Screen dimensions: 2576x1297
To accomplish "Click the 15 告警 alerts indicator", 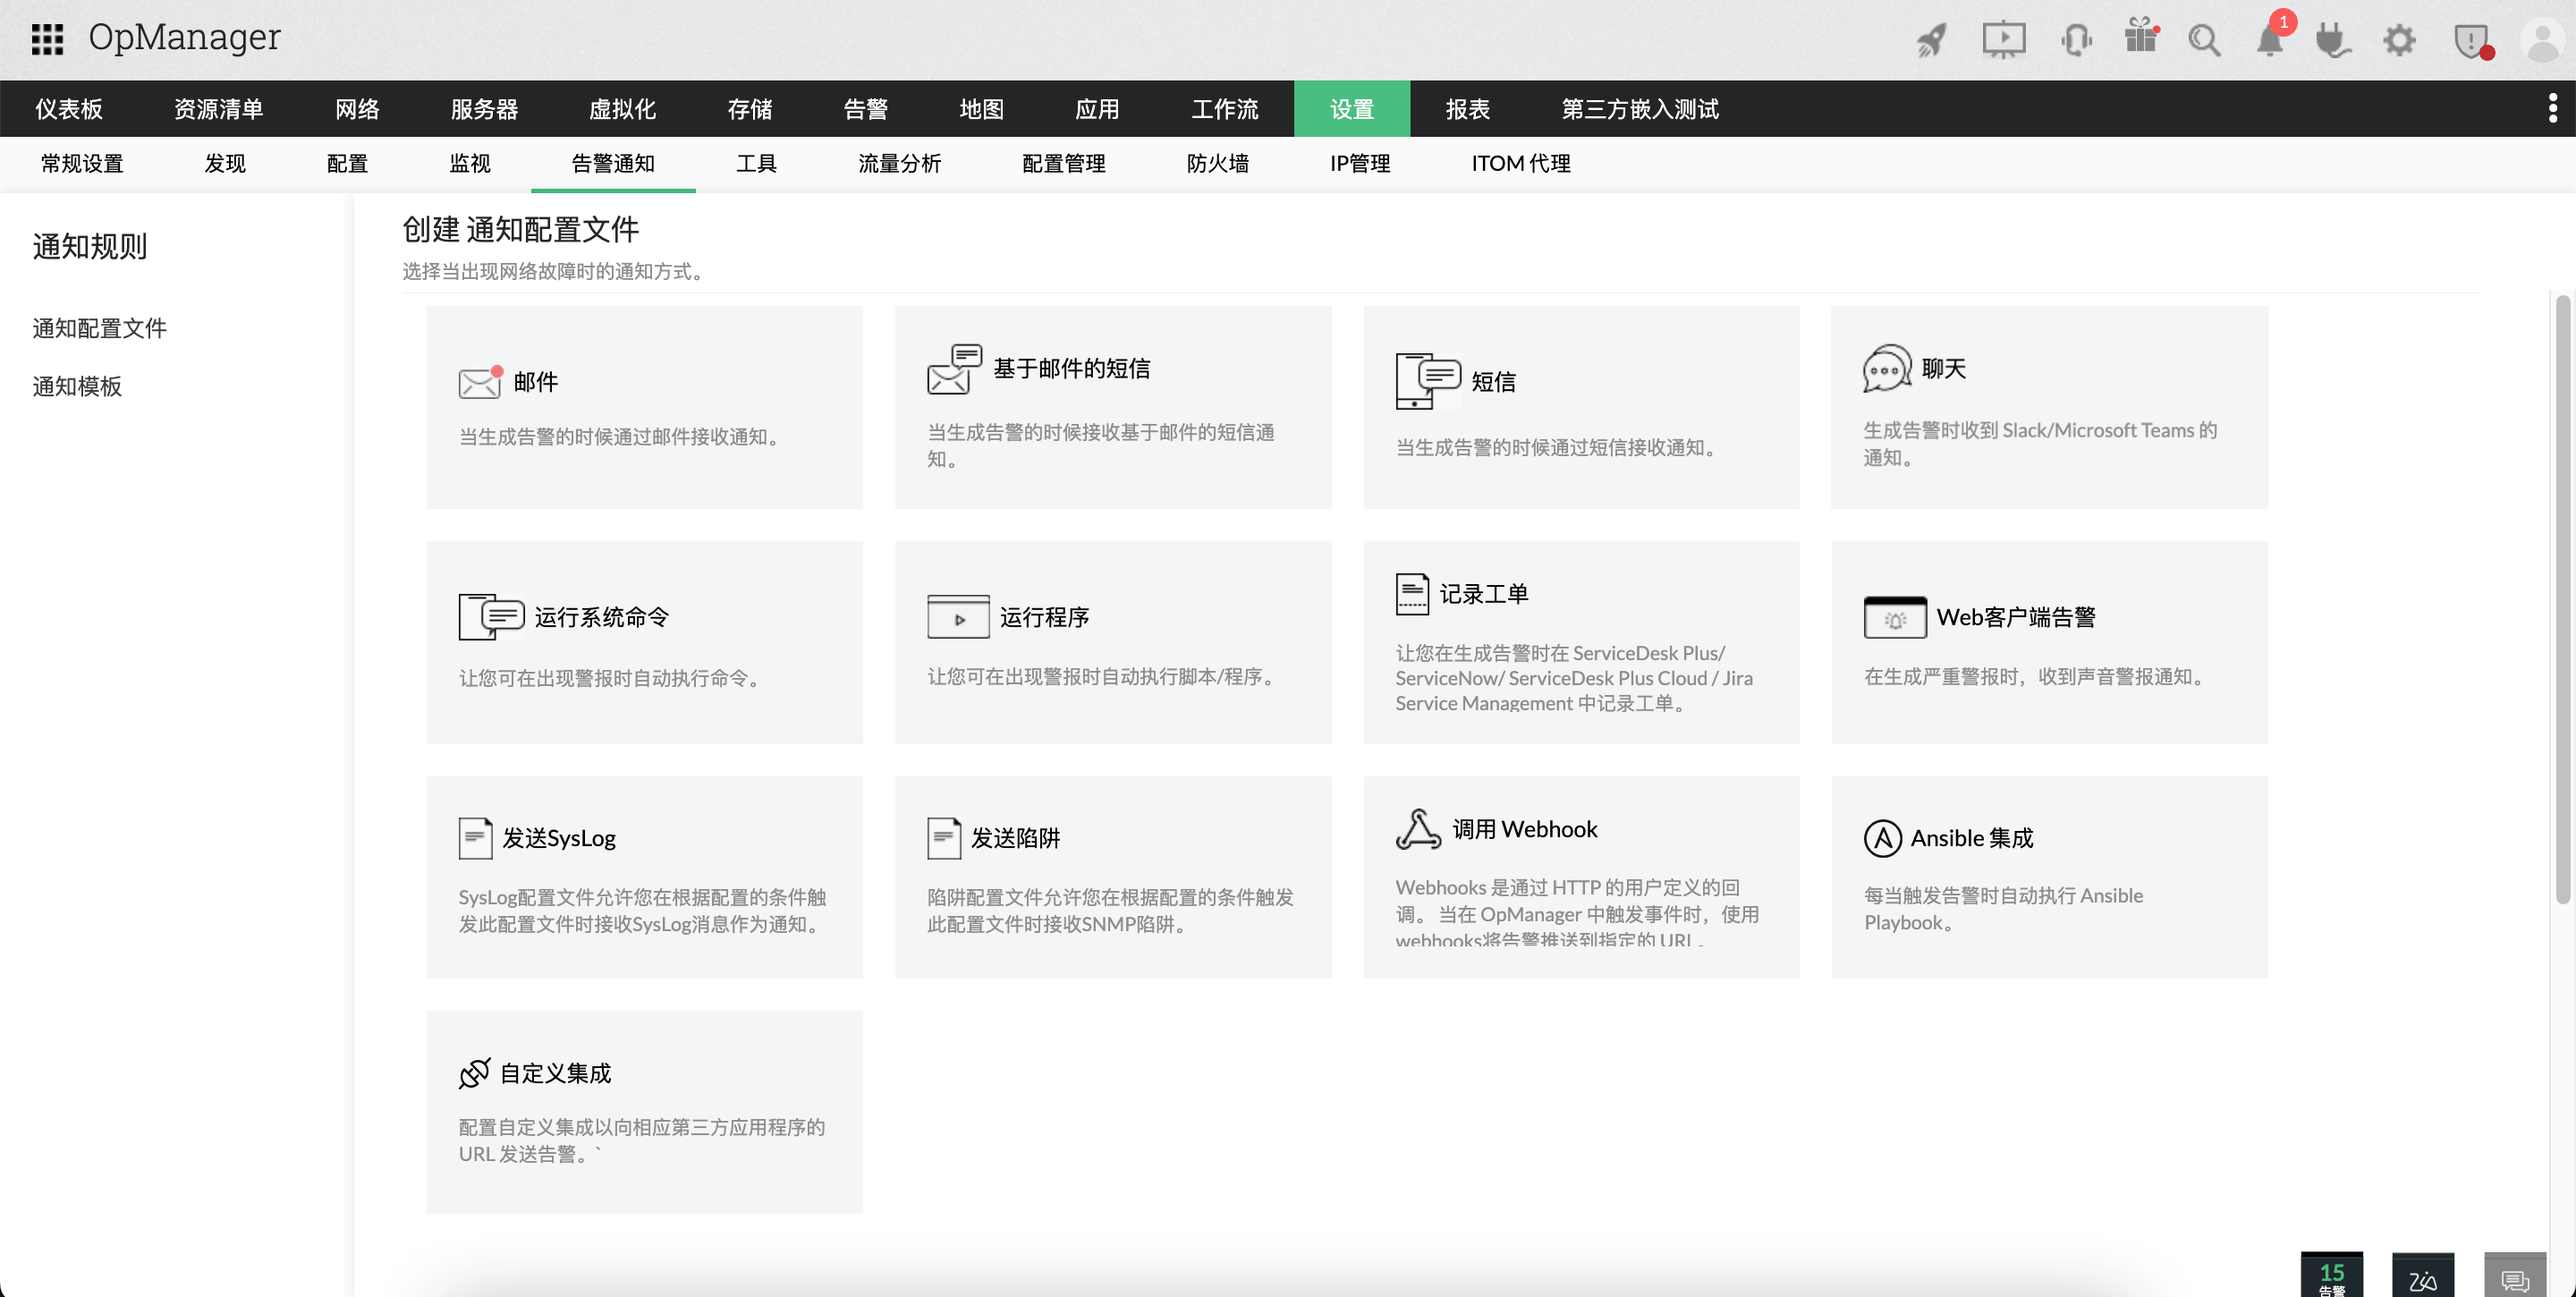I will click(2333, 1275).
